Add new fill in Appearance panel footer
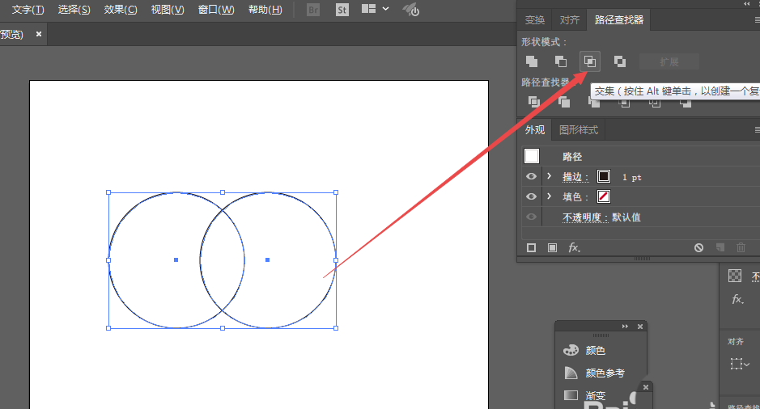This screenshot has width=760, height=409. [552, 248]
